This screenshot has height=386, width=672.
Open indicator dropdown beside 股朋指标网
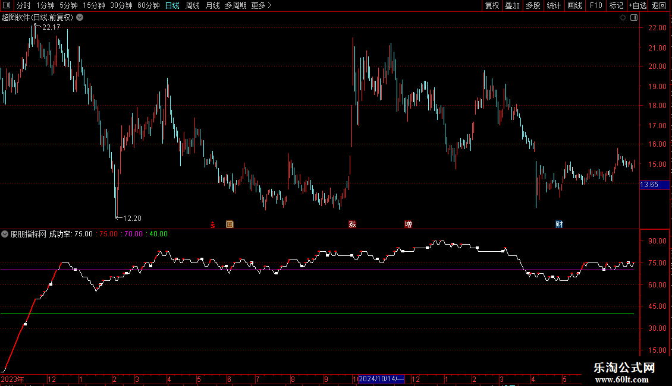coord(5,234)
